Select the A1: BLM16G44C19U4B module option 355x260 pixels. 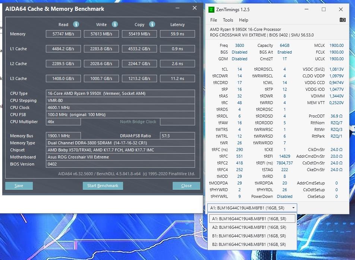(252, 219)
